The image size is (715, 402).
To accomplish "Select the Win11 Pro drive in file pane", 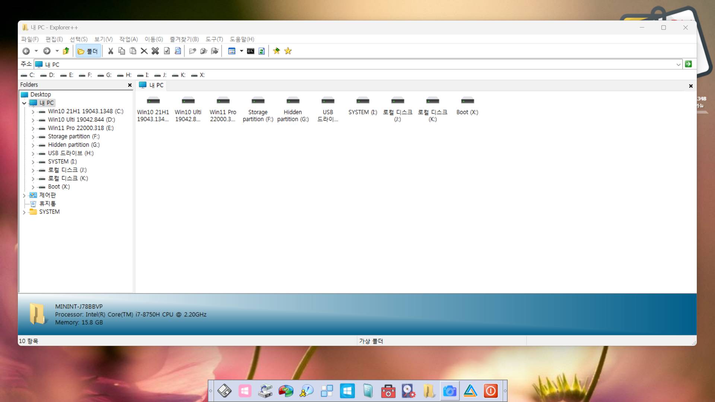I will tap(223, 109).
